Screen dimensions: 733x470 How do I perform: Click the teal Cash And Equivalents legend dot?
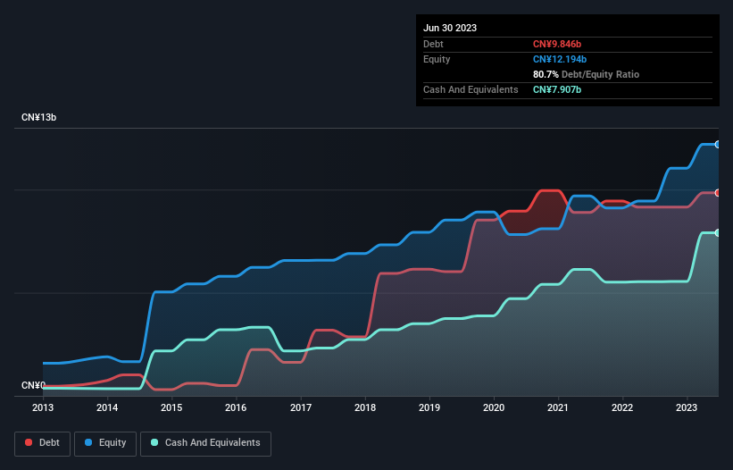pyautogui.click(x=154, y=442)
